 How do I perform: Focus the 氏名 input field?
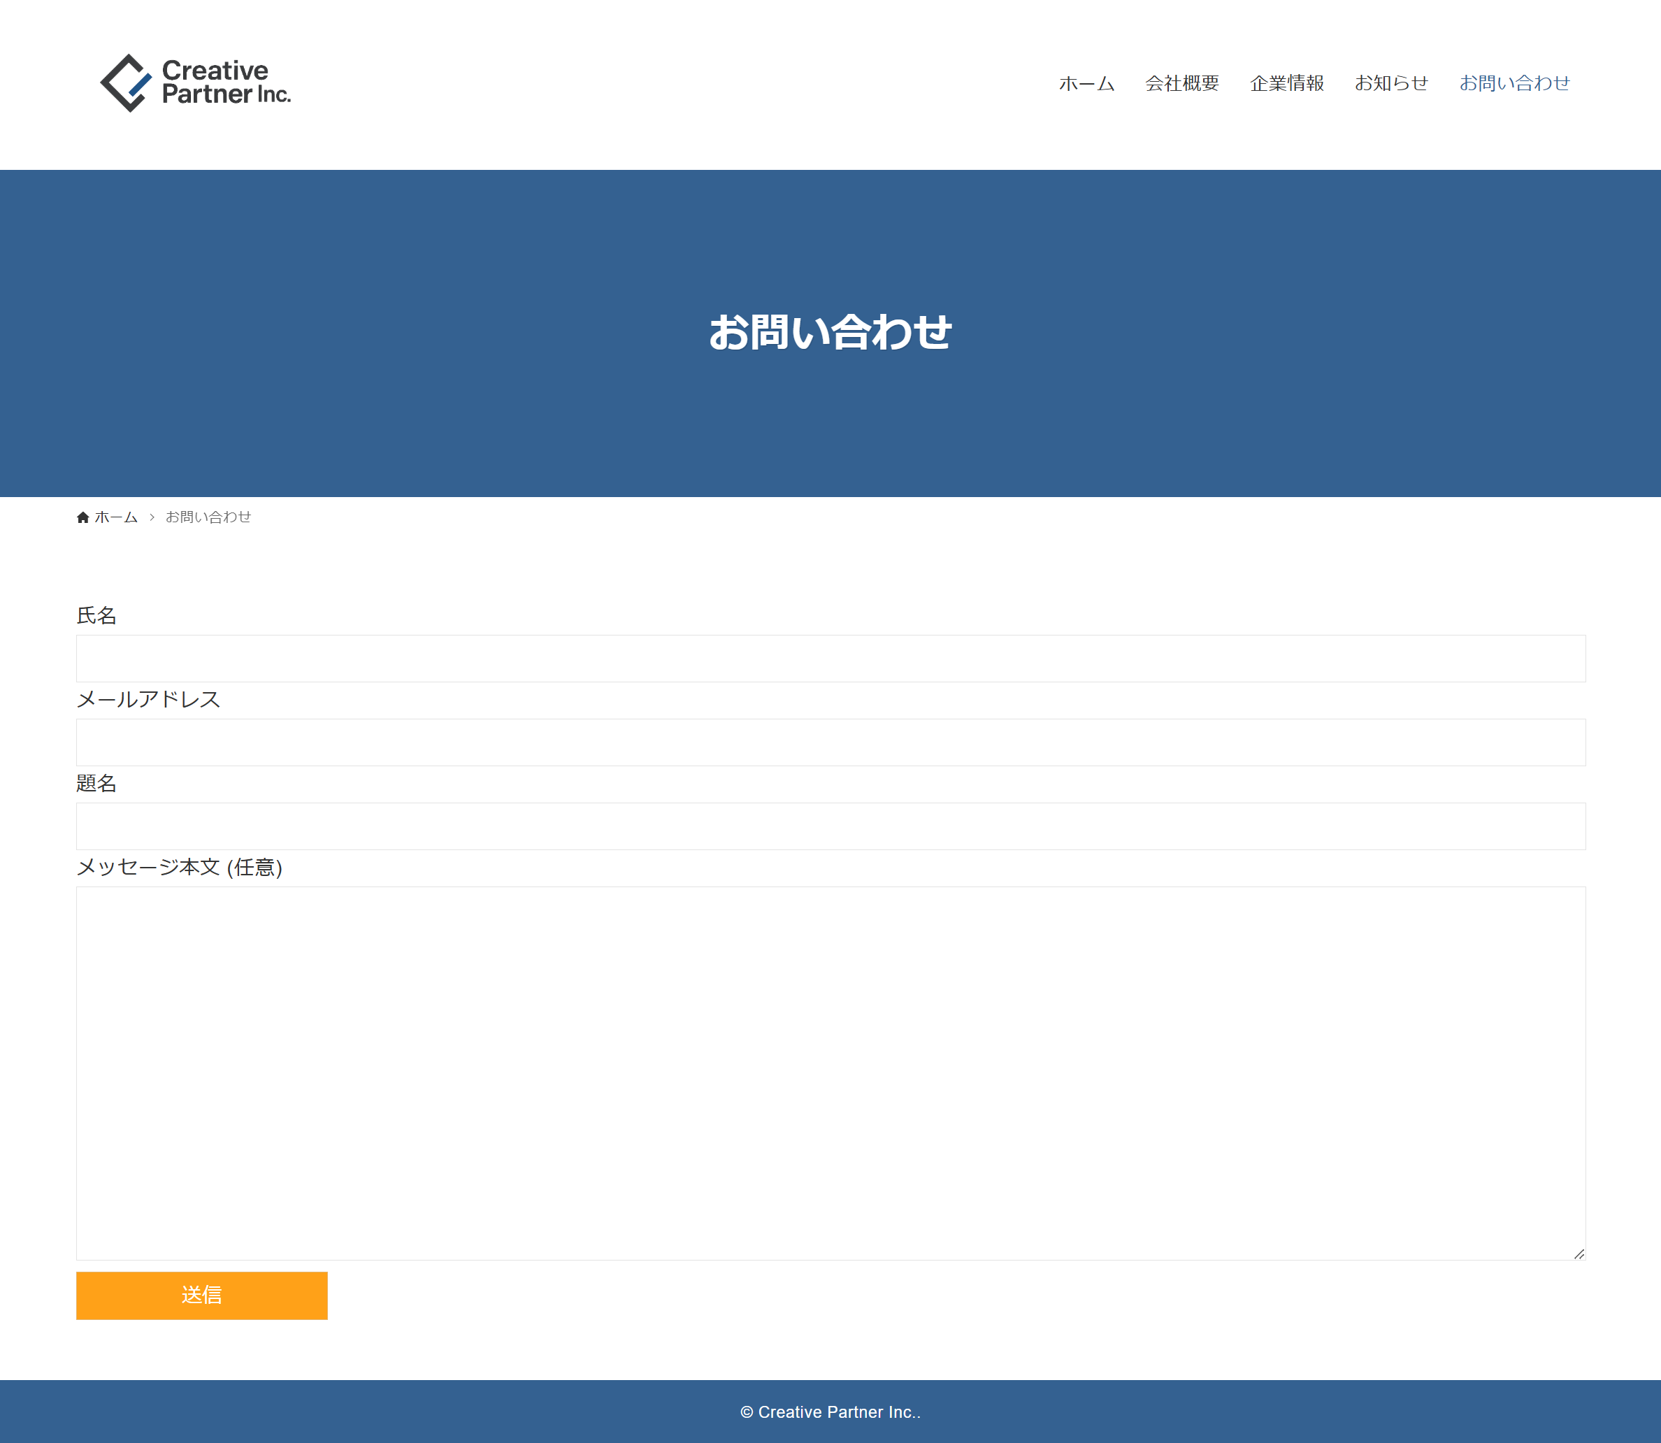830,659
